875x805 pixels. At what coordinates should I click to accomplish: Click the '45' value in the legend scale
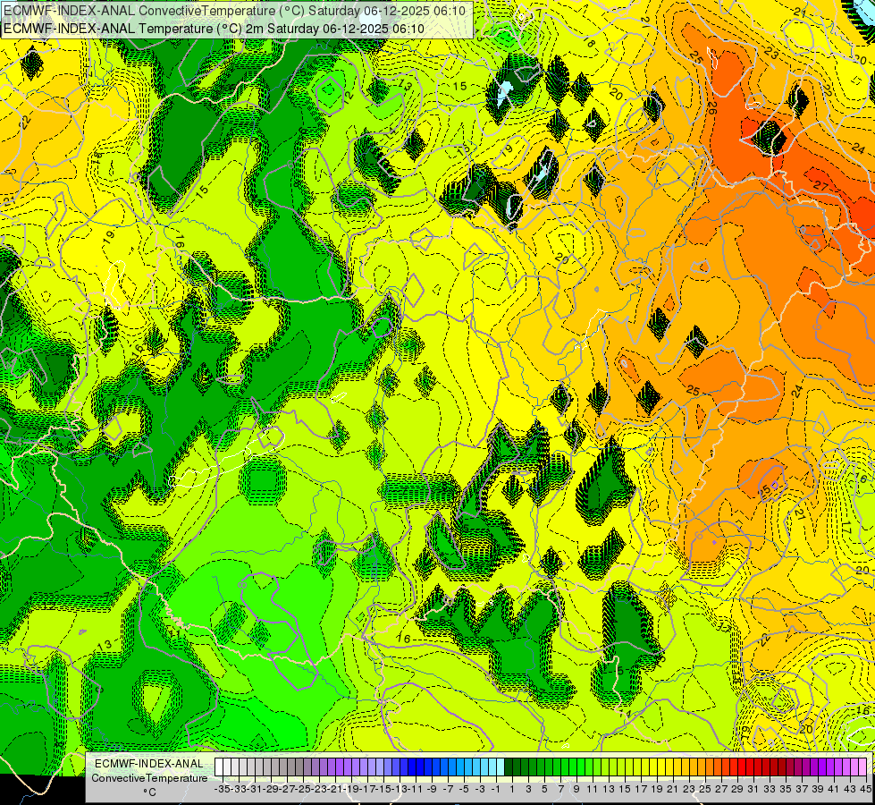[x=865, y=790]
